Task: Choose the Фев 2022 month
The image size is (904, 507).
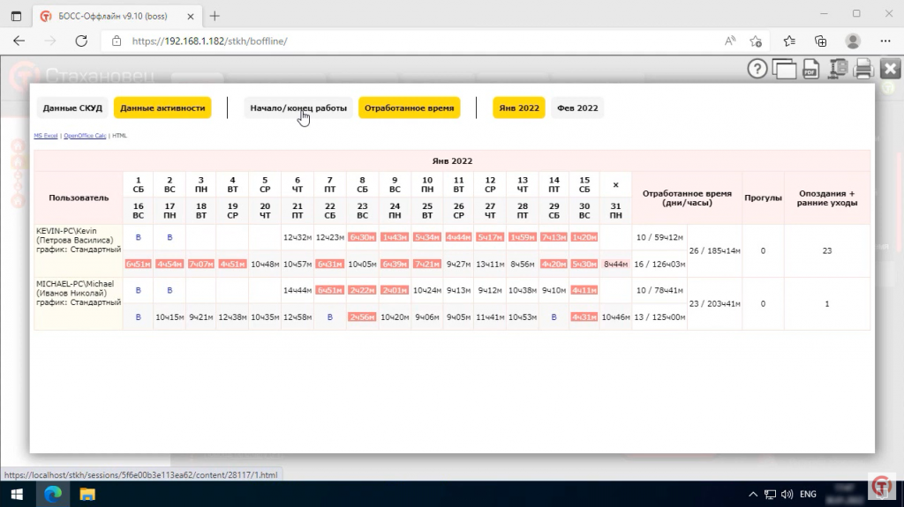Action: 577,108
